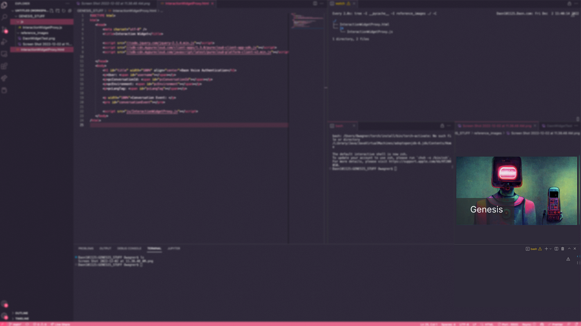Refresh the Explorer with the refresh icon

[x=64, y=11]
